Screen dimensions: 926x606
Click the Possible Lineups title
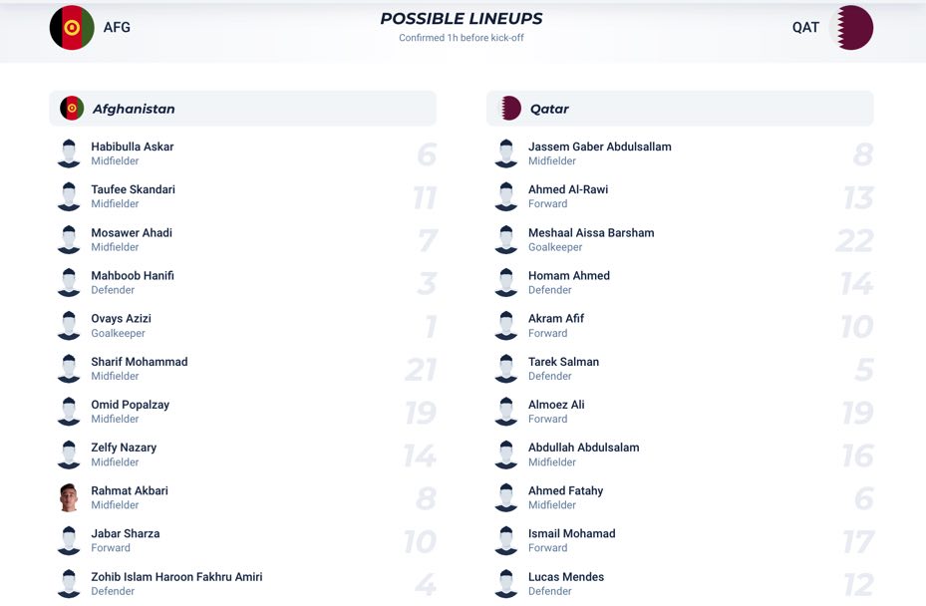pos(462,19)
